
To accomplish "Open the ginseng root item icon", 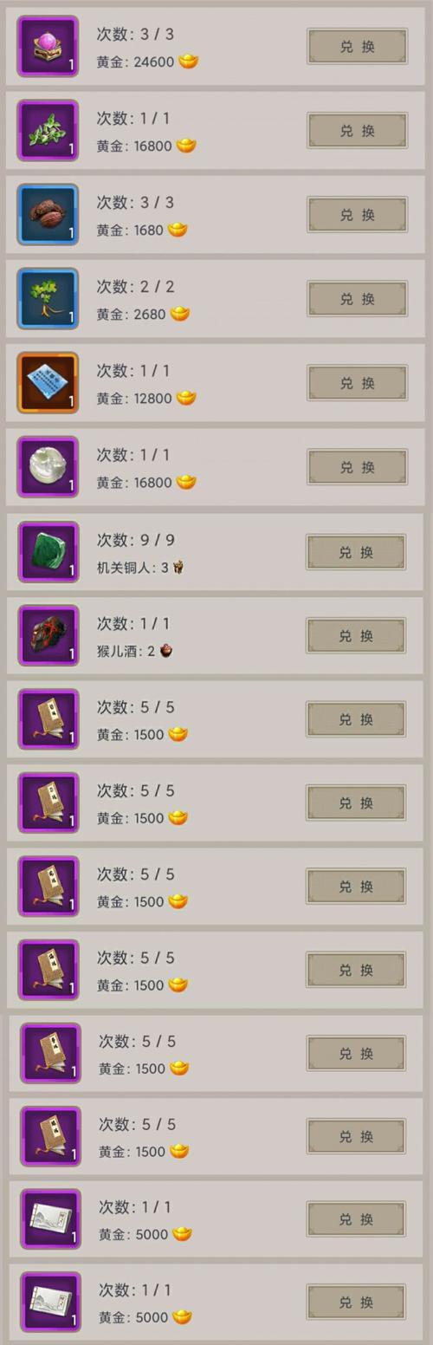I will pos(48,298).
